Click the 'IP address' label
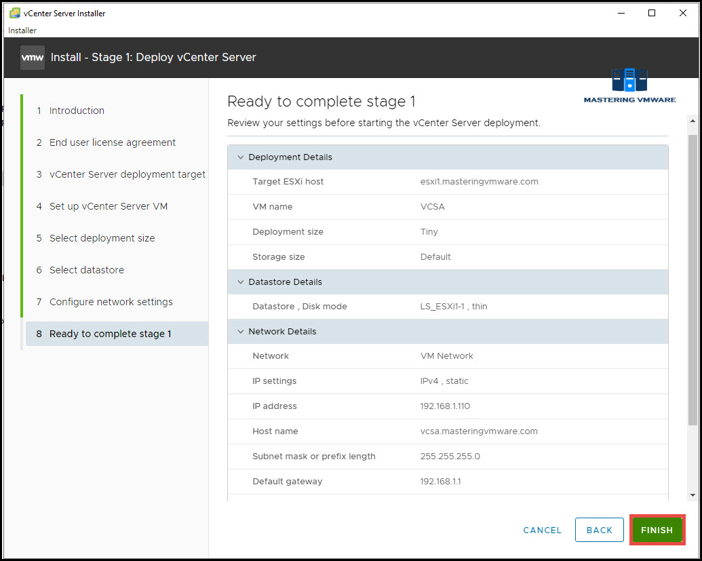The height and width of the screenshot is (561, 702). [x=275, y=406]
